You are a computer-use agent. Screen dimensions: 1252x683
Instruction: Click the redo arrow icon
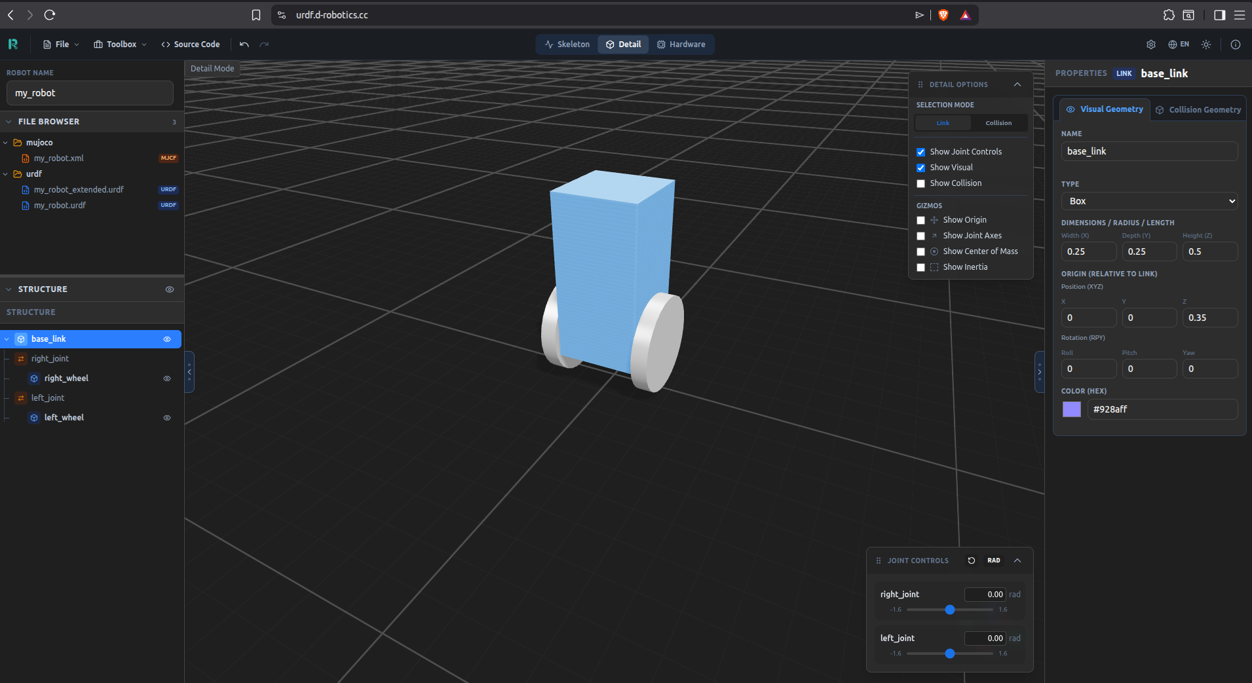tap(264, 45)
